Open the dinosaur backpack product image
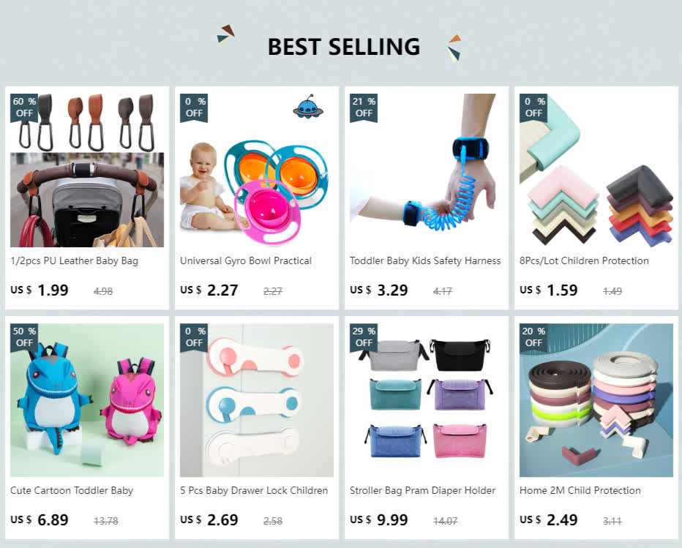682x548 pixels. click(x=87, y=400)
